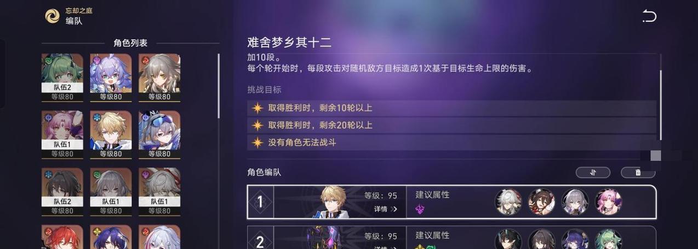The image size is (698, 249).
Task: Click the swap teams arrows button
Action: pos(593,173)
